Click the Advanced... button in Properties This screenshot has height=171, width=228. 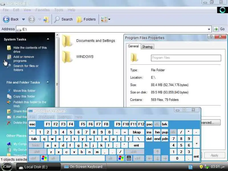pyautogui.click(x=211, y=123)
